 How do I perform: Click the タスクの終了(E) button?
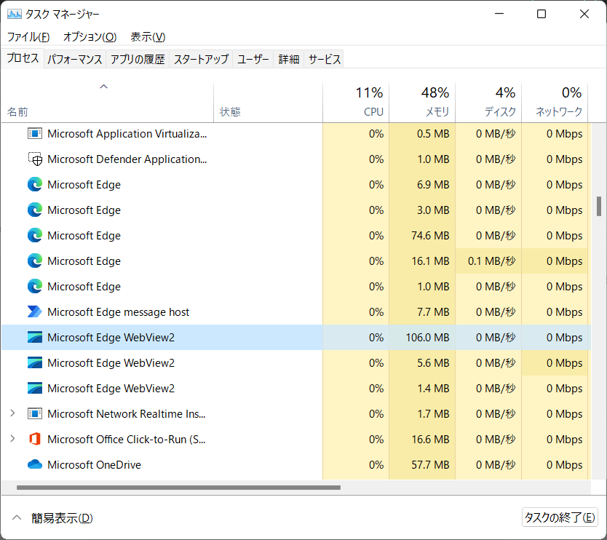pyautogui.click(x=560, y=517)
